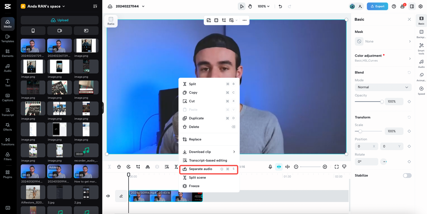This screenshot has height=214, width=427.
Task: Open Transitions panel in left sidebar
Action: click(8, 142)
